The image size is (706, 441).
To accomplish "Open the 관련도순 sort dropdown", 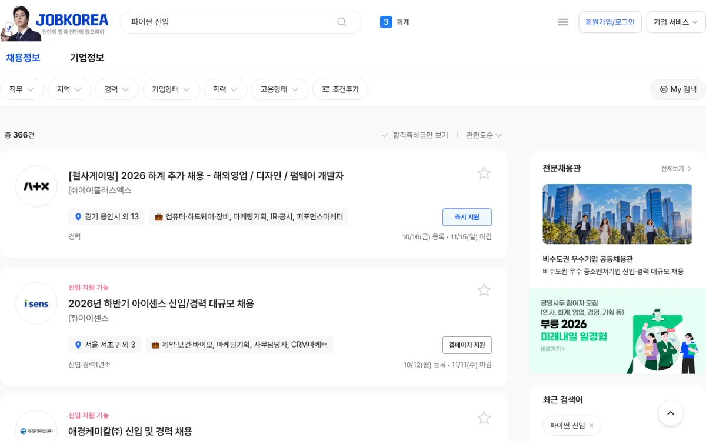I will (484, 135).
